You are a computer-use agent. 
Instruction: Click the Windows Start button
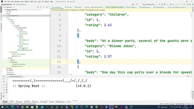pyautogui.click(x=2, y=107)
